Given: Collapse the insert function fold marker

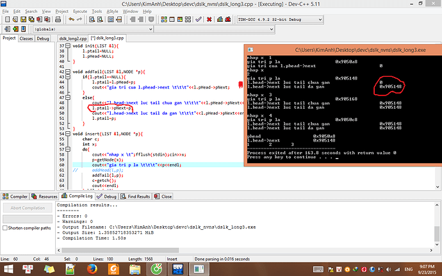Looking at the screenshot, I should 69,133.
